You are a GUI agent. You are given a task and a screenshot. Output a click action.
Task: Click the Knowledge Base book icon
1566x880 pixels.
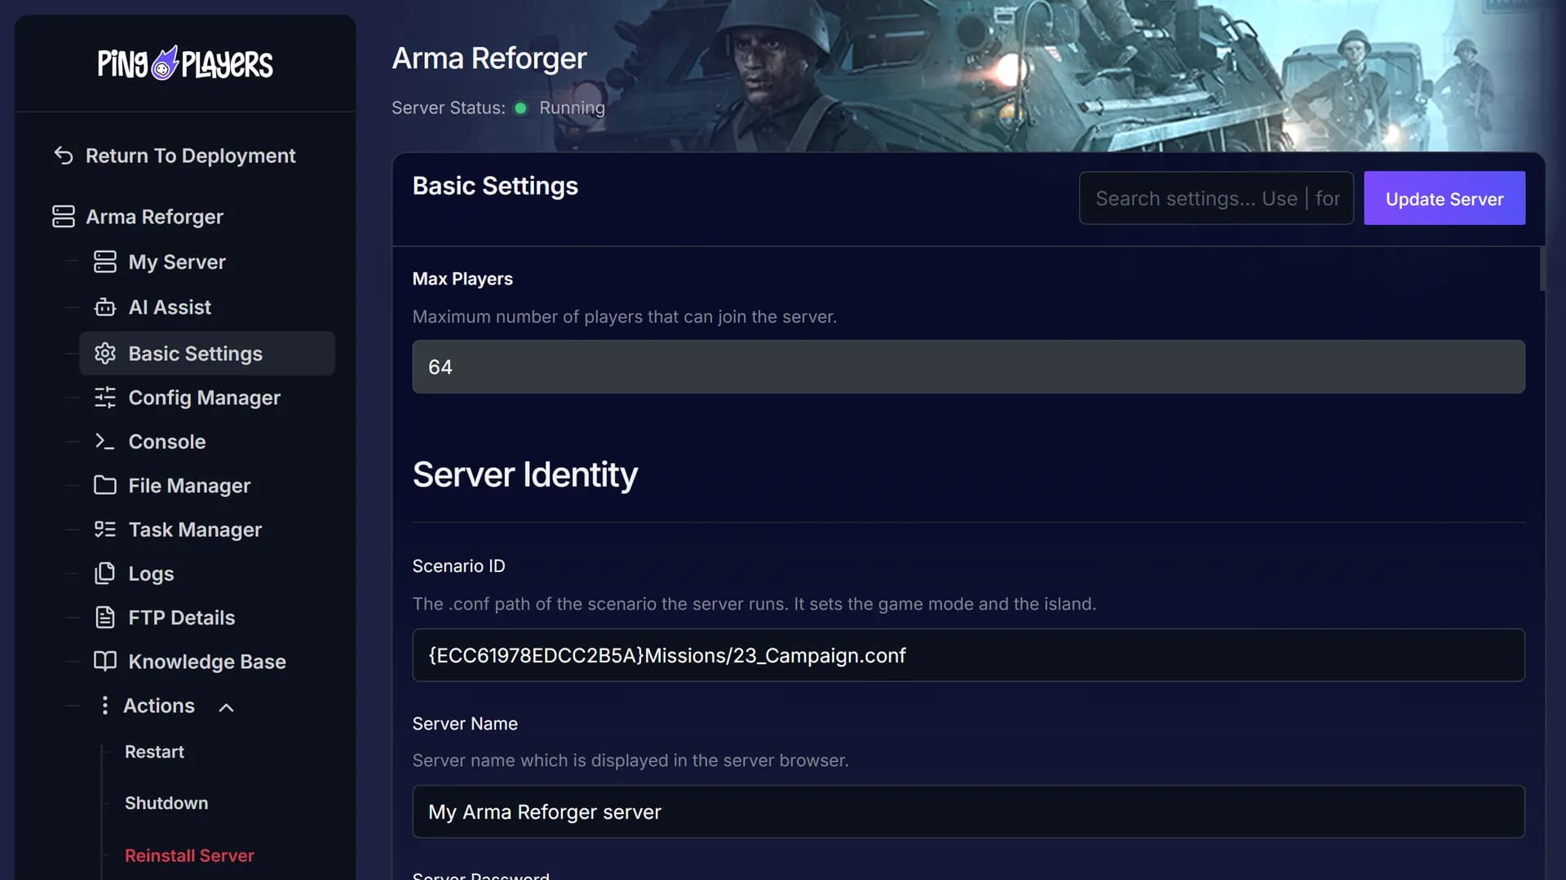[x=105, y=661]
